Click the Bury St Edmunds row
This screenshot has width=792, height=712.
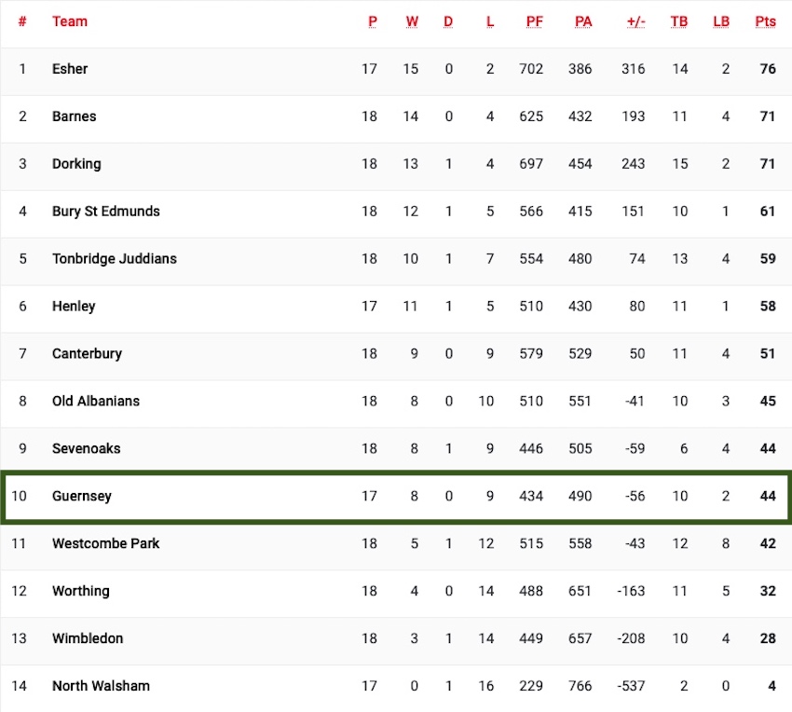click(396, 212)
